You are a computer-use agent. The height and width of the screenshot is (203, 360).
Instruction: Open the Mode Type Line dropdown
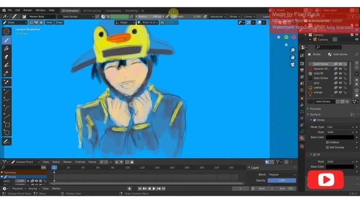coord(340,127)
